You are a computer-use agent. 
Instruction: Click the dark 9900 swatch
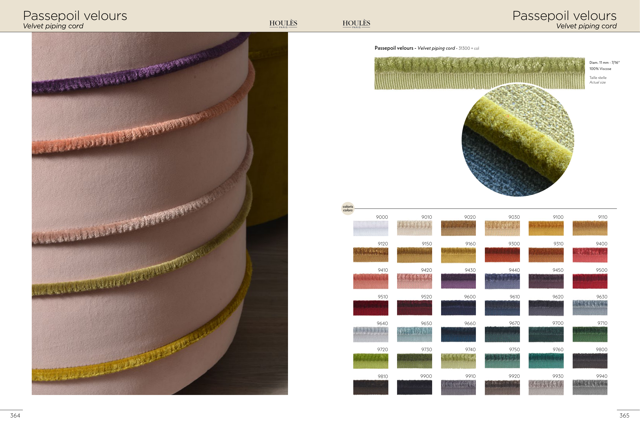tap(414, 388)
